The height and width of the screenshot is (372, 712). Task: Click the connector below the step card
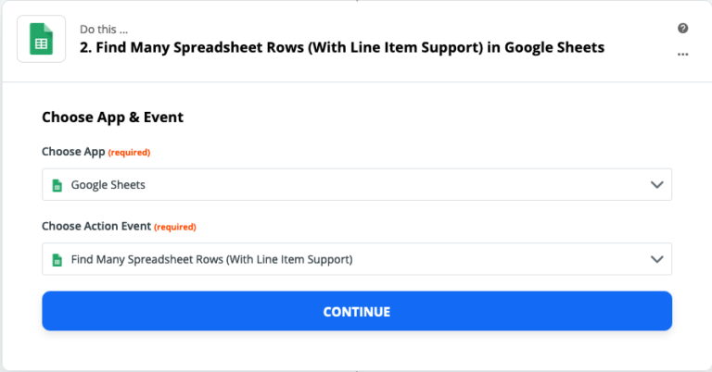(x=357, y=369)
